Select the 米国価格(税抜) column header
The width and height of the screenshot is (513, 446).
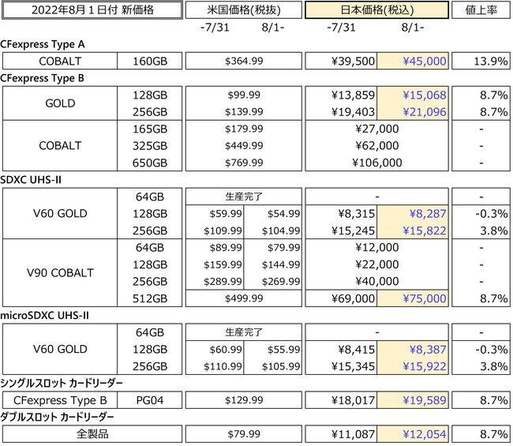[x=242, y=10]
